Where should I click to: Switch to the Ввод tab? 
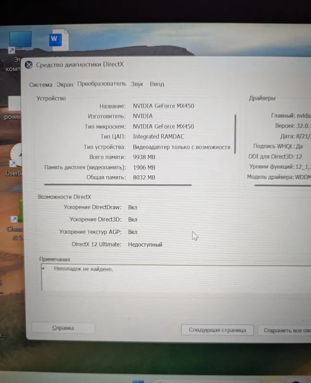pos(157,84)
